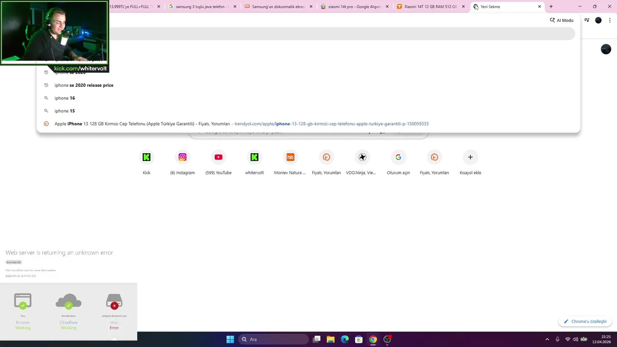Open the Fiyatı, Yorumları shortcut next to Moniev Natura
Image resolution: width=617 pixels, height=347 pixels.
pyautogui.click(x=326, y=163)
